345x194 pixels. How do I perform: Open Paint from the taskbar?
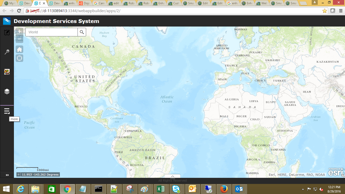pos(145,189)
